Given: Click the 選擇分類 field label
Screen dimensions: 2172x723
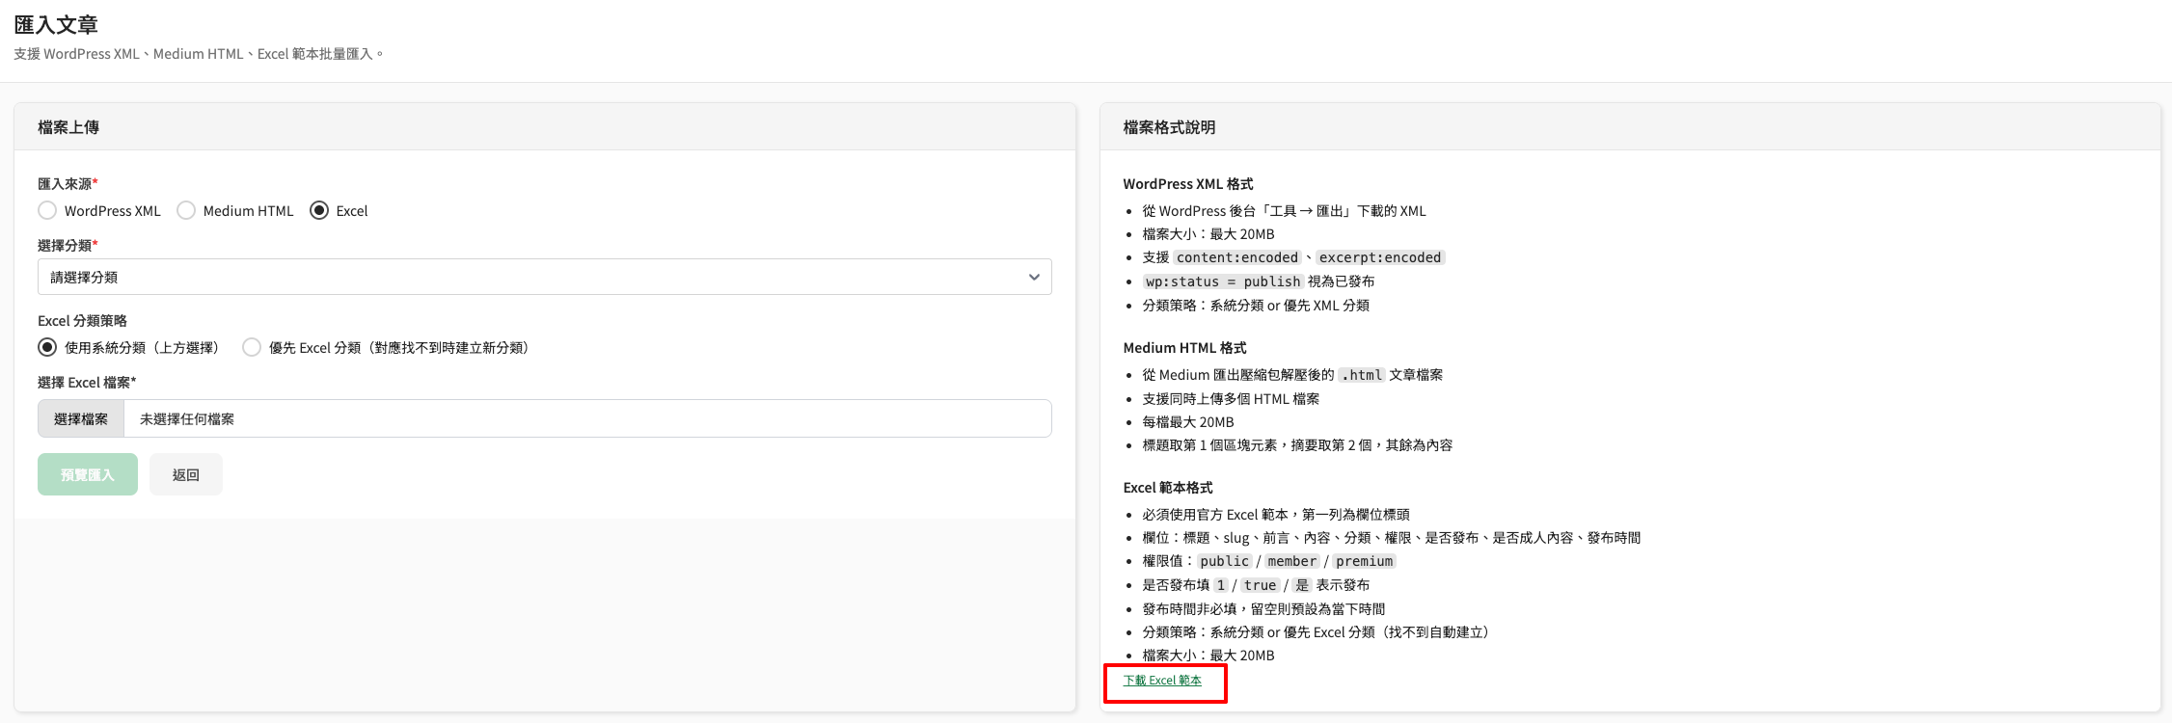Looking at the screenshot, I should (x=68, y=246).
